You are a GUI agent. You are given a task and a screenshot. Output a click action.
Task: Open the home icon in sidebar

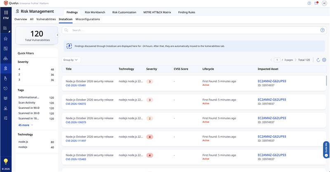click(x=6, y=38)
